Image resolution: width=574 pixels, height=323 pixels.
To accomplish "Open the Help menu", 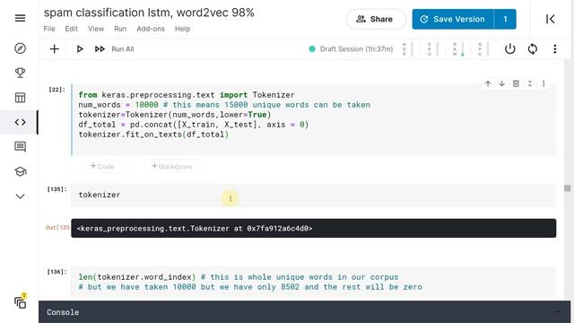I will [182, 29].
